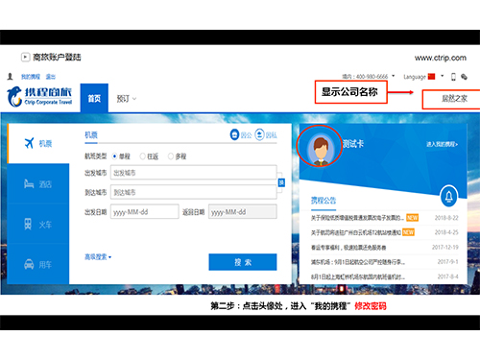Open the notification bell icon
480x360 pixels.
pos(449,196)
